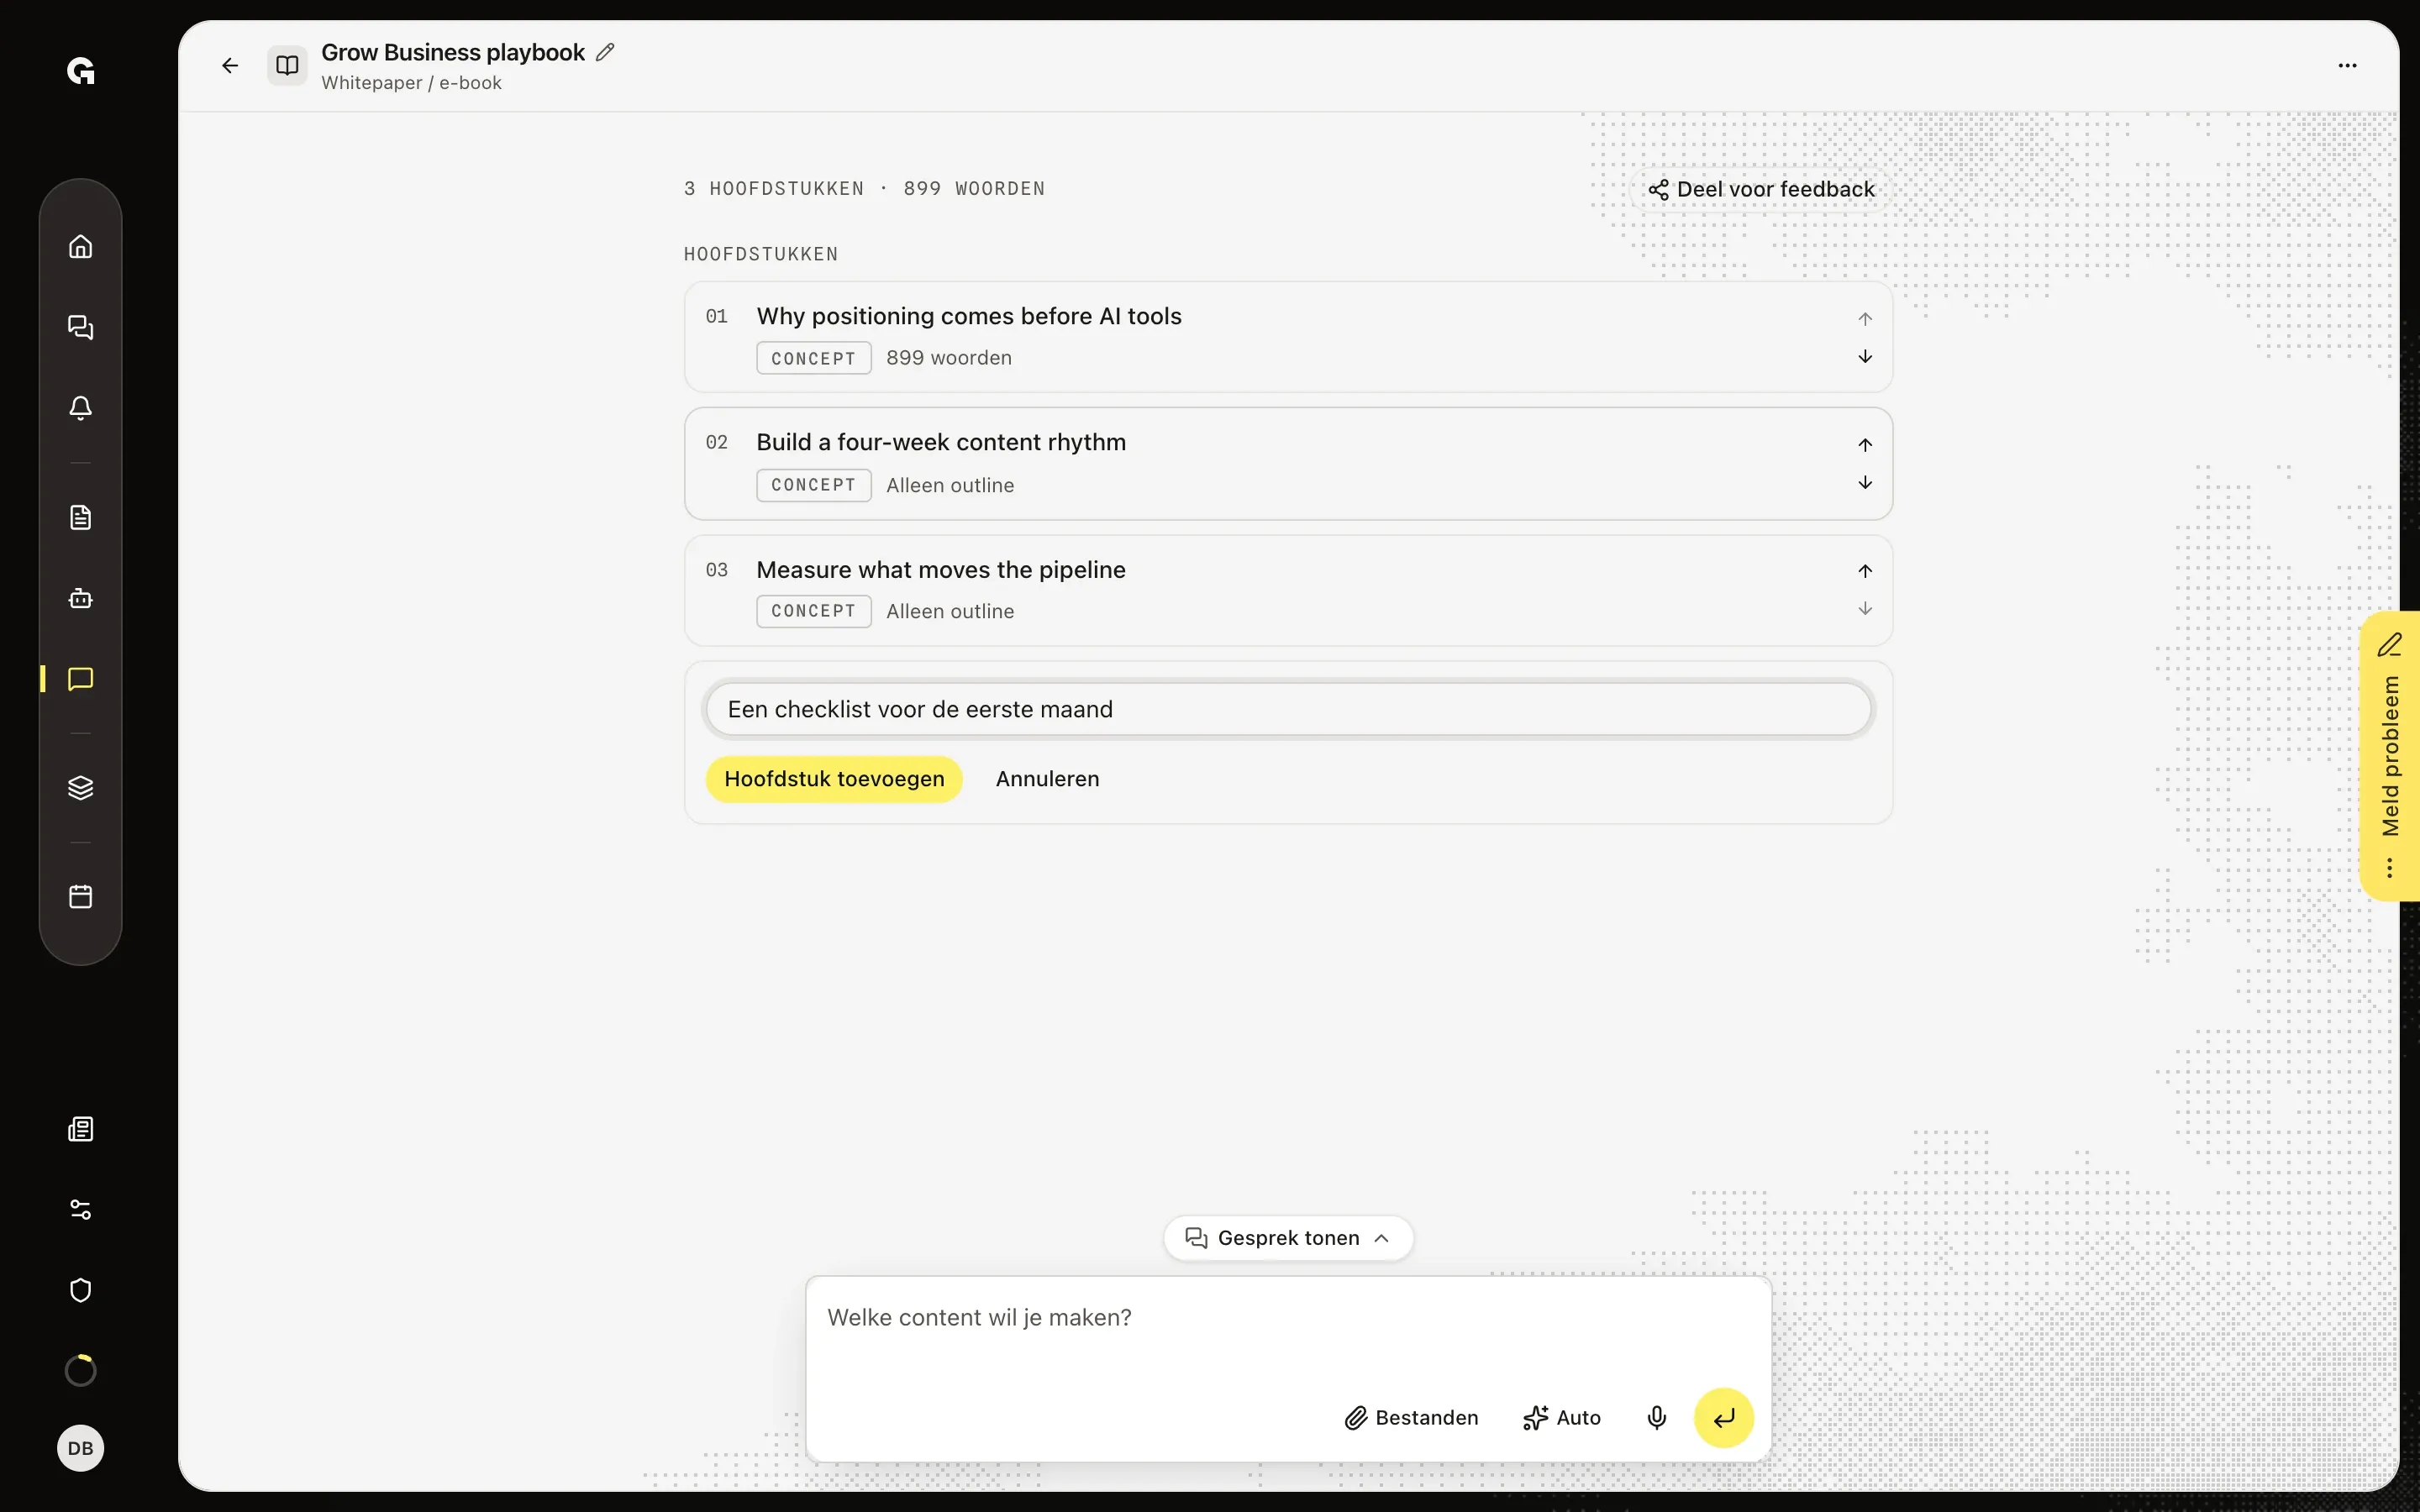This screenshot has width=2420, height=1512.
Task: Click the Whitepaper / e-book subtitle
Action: tap(411, 83)
